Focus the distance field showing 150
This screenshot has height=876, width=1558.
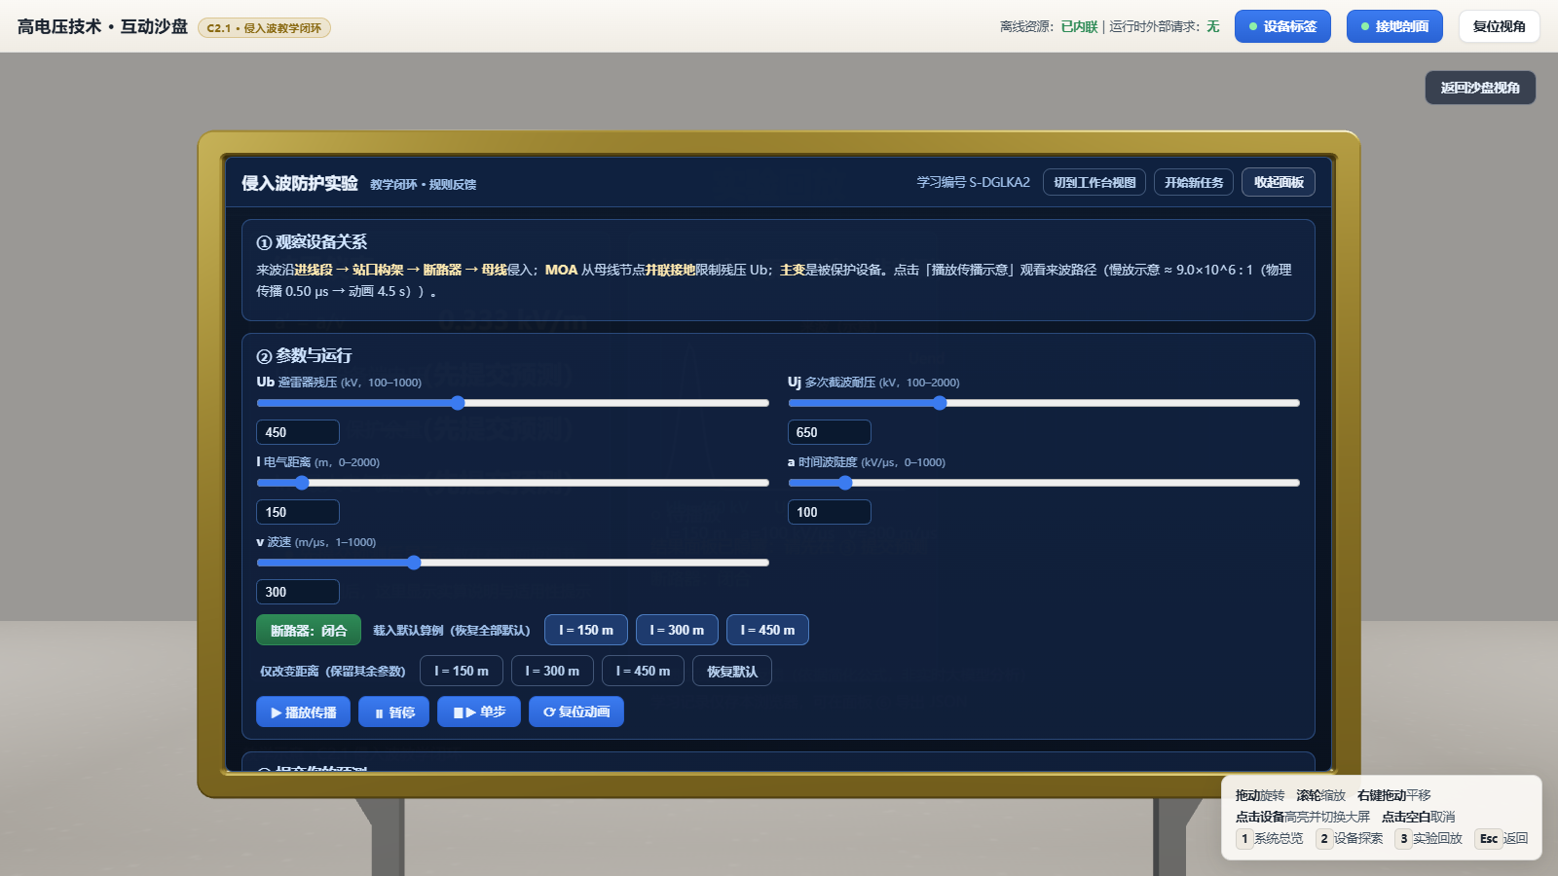(x=298, y=512)
